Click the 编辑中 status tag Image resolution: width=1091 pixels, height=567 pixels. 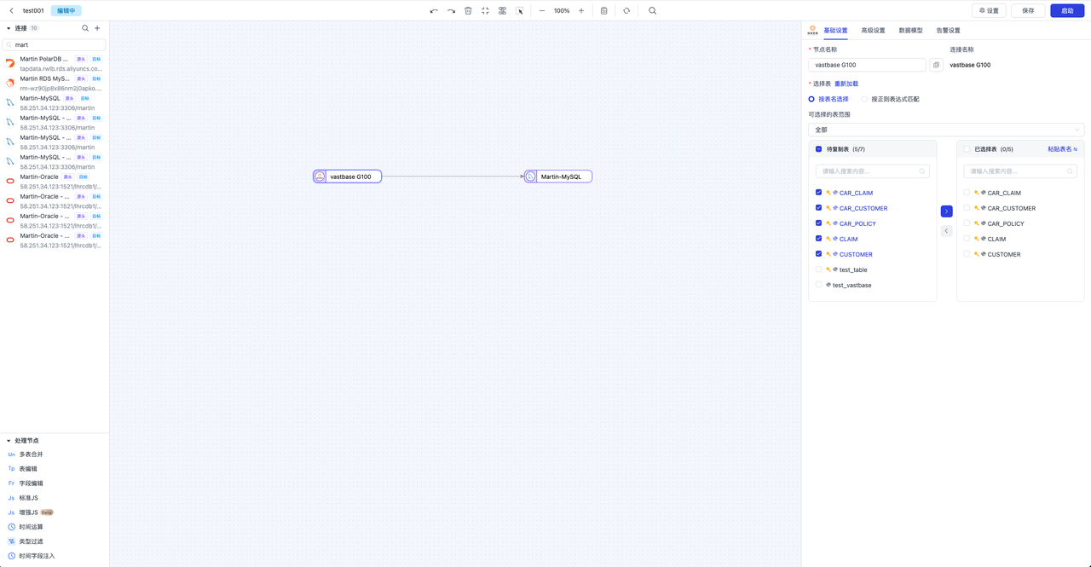(66, 11)
